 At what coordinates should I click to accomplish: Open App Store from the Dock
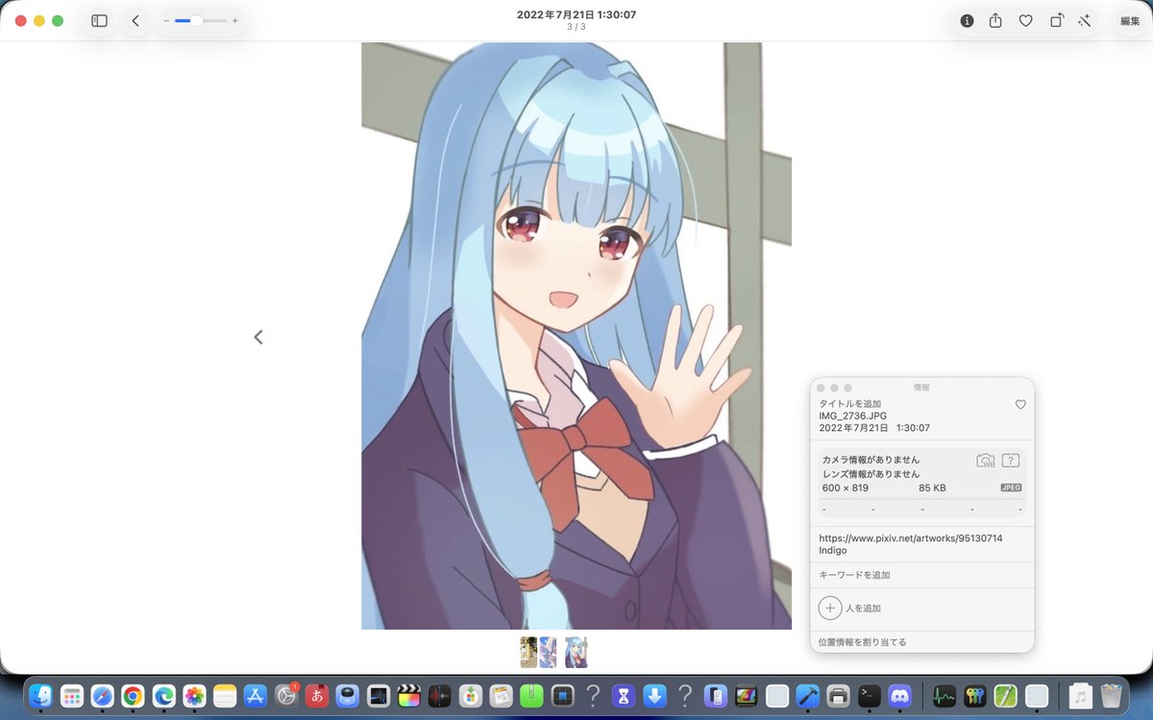tap(256, 695)
